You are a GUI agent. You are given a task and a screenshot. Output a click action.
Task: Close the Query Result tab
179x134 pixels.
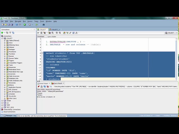[63, 83]
